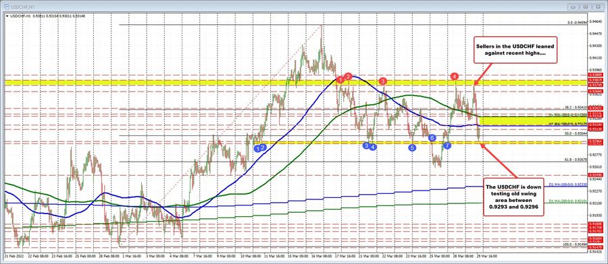Click red price tag 0.93194

pyautogui.click(x=595, y=125)
